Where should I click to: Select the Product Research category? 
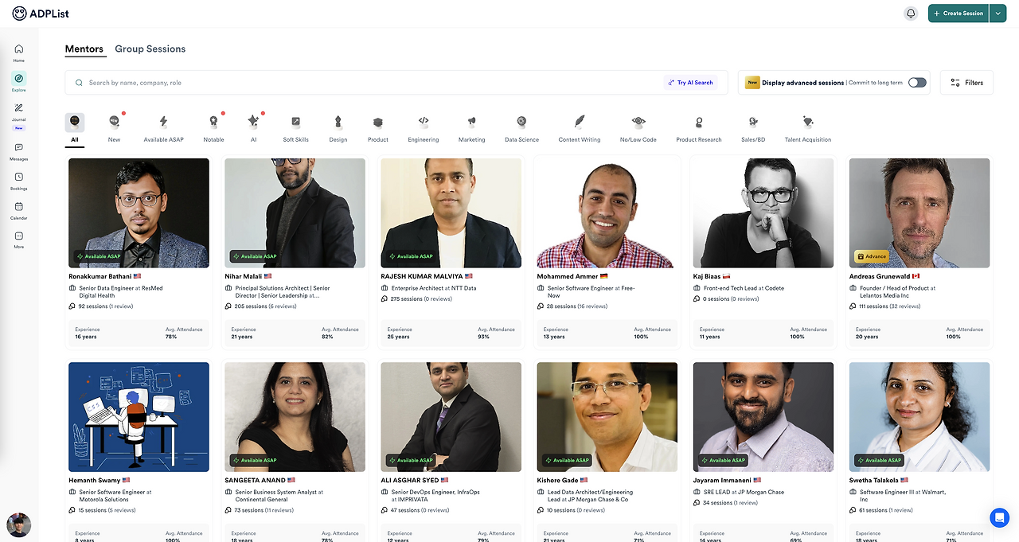pyautogui.click(x=699, y=128)
